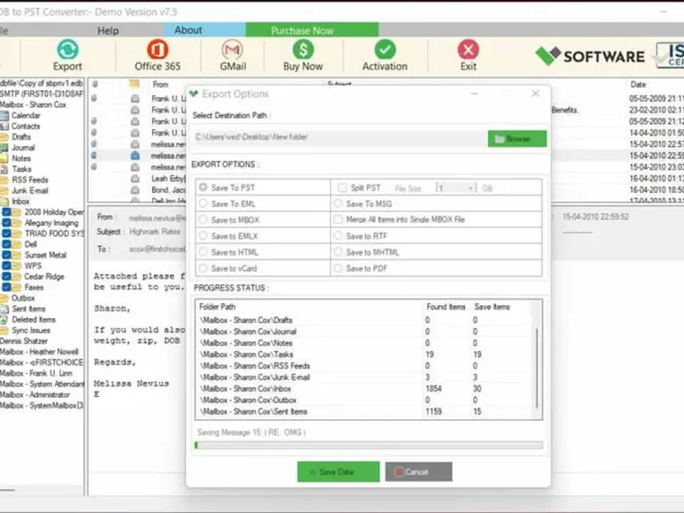Image resolution: width=684 pixels, height=513 pixels.
Task: Open the About menu
Action: (204, 30)
